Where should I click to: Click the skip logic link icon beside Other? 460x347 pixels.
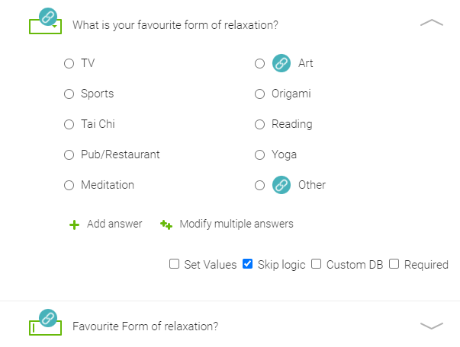pyautogui.click(x=281, y=185)
